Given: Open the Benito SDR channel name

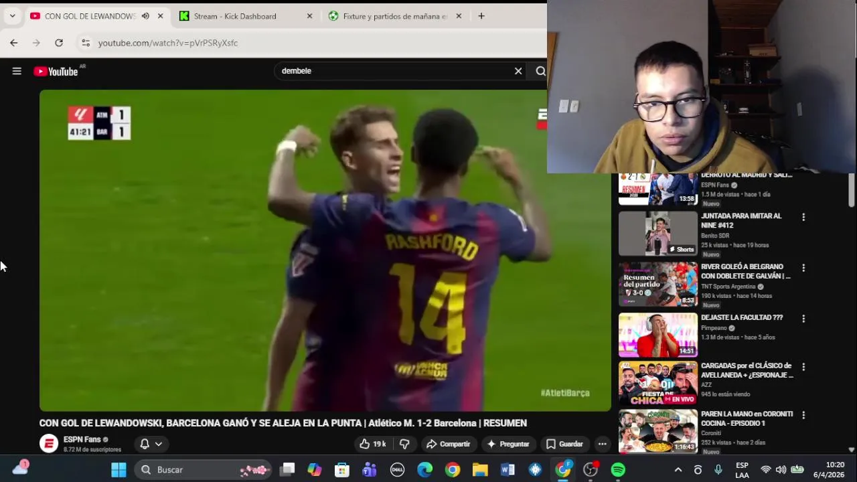Looking at the screenshot, I should pos(715,236).
